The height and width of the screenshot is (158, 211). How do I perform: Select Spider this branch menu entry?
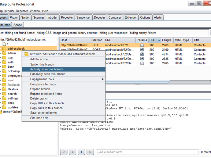pos(64,64)
